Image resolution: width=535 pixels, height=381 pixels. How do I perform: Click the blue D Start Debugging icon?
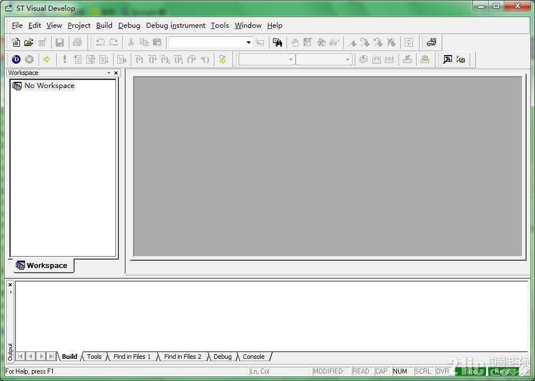click(16, 59)
